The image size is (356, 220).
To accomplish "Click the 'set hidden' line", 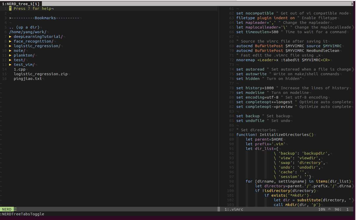I will [x=269, y=79].
